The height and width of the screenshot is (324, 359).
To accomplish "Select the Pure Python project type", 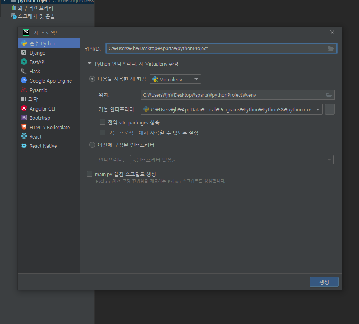I will (49, 43).
